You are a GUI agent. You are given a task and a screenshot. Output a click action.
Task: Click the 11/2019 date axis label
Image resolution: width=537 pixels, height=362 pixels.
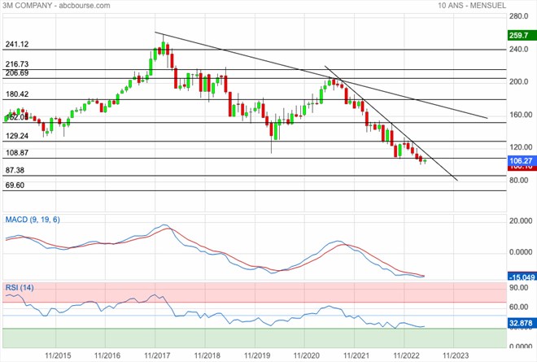257,355
